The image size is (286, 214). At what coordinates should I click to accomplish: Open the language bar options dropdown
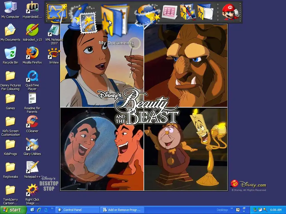tap(244, 211)
